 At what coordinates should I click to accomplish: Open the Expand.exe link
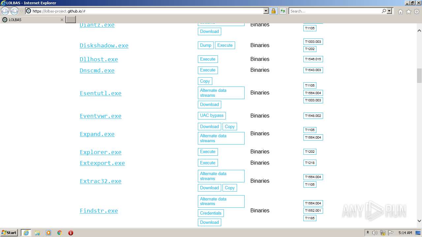[97, 134]
